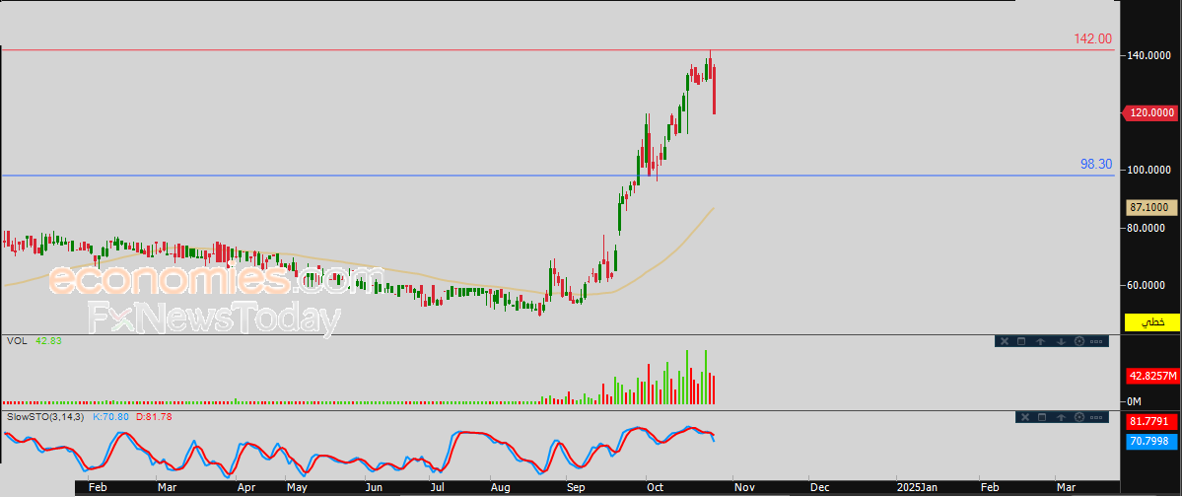Maximize the SlowSTO indicator panel
The width and height of the screenshot is (1182, 497).
(x=1041, y=418)
